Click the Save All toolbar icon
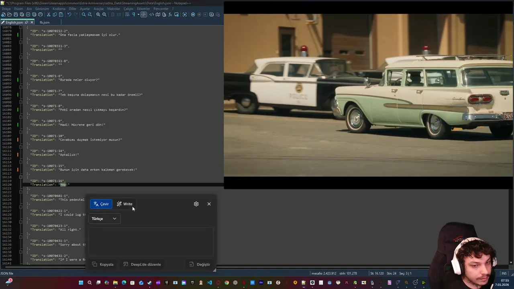Viewport: 514px width, 289px height. (22, 14)
